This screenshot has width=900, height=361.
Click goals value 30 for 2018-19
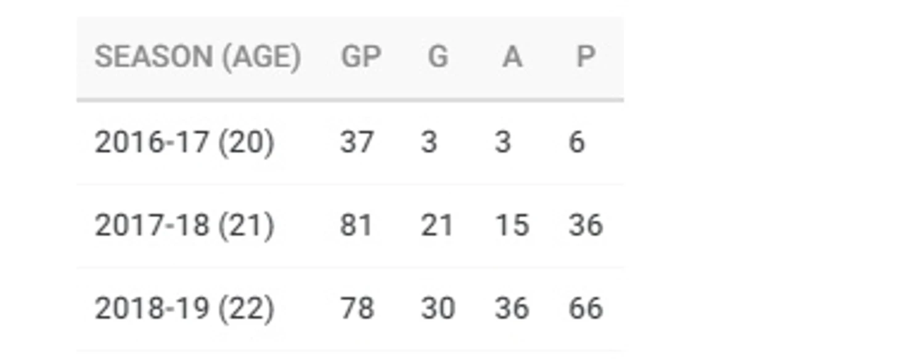click(x=438, y=309)
